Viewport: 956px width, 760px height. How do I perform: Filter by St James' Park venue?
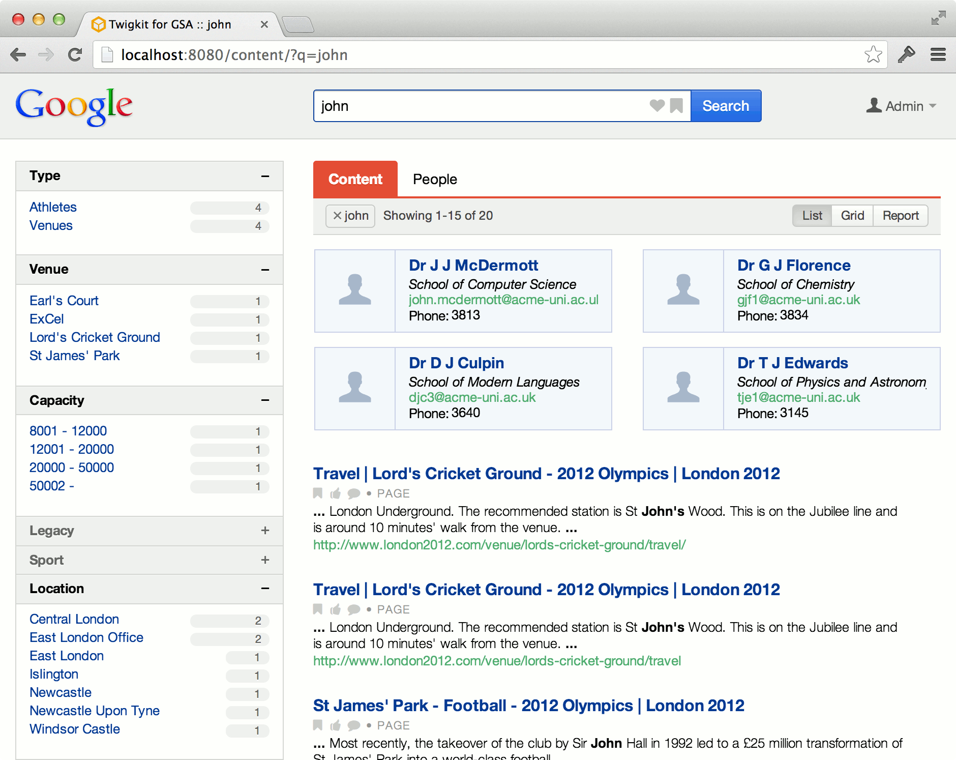coord(74,356)
